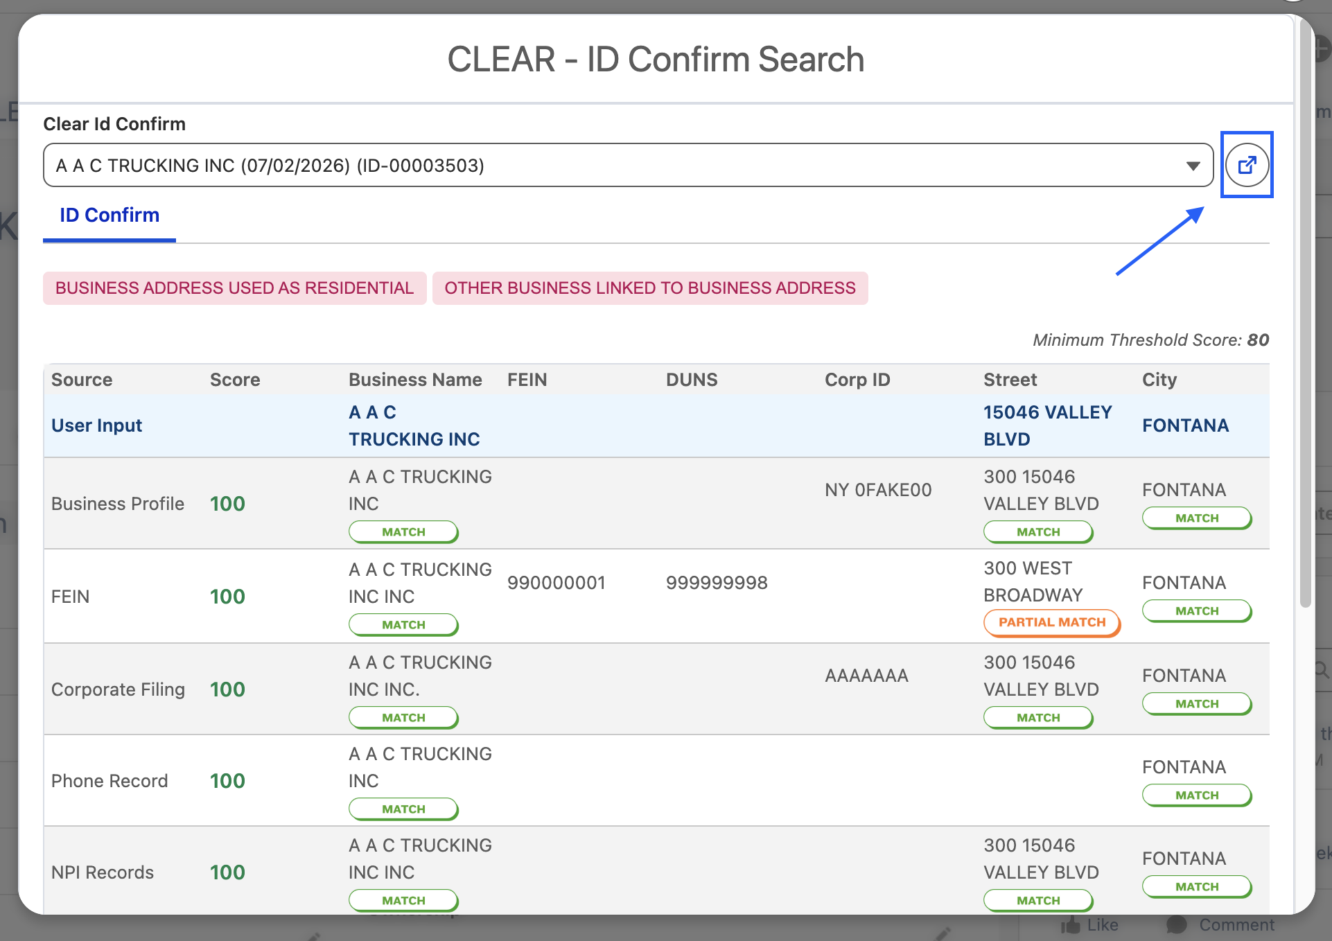Click the User Input street 15046 VALLEY BLVD

click(1048, 425)
